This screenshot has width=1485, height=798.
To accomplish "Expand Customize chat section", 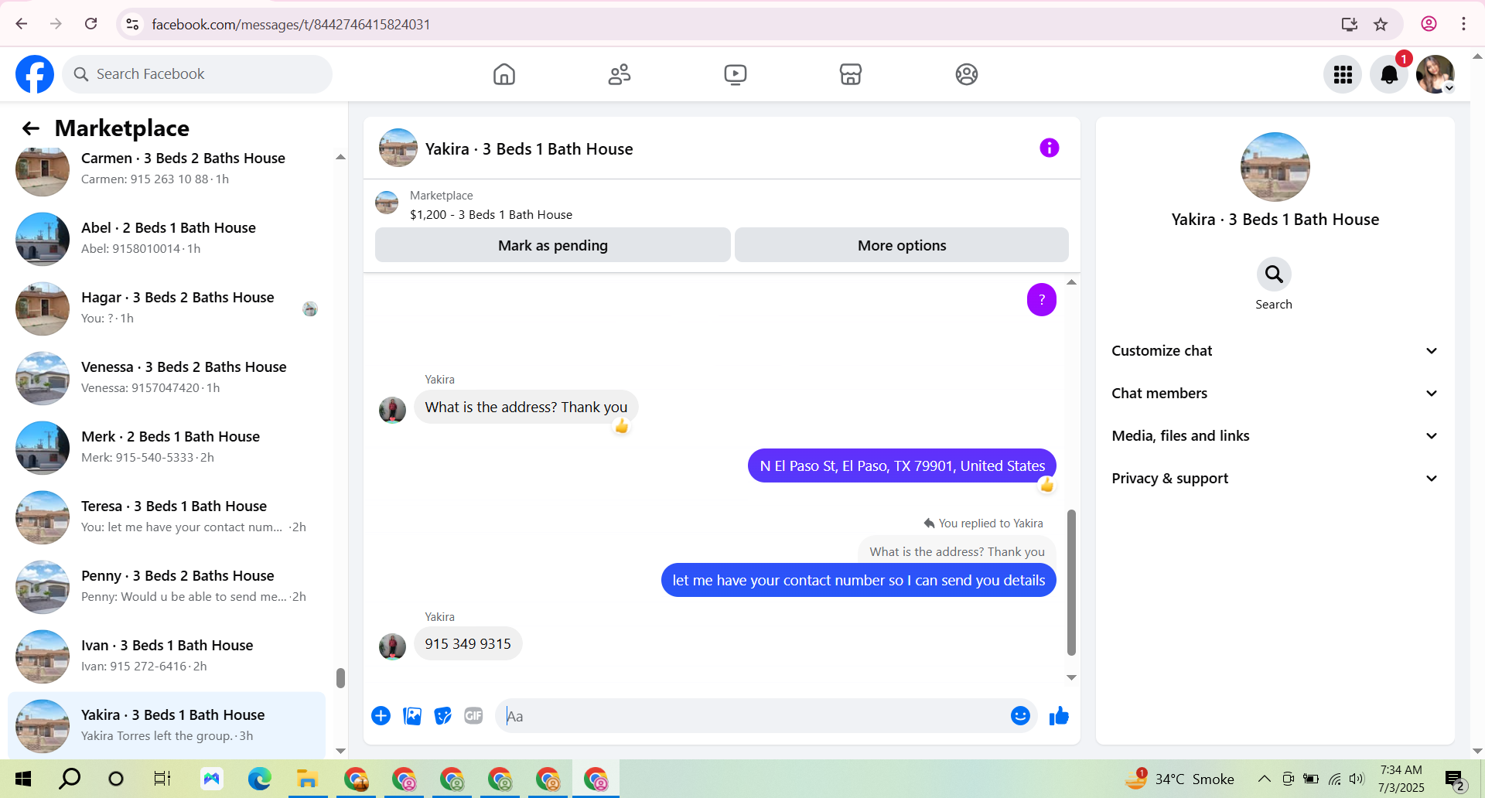I will 1274,351.
